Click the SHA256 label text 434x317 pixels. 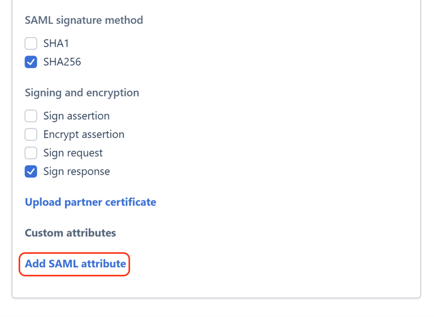point(62,62)
